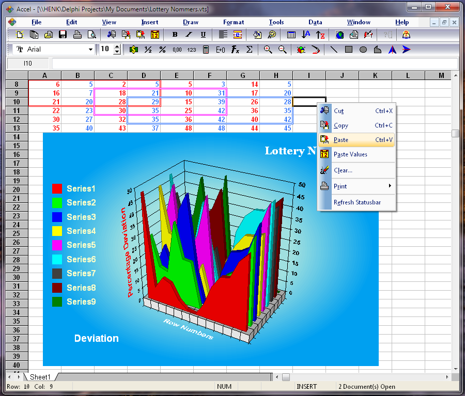The width and height of the screenshot is (465, 396).
Task: Click the insert chart pie icon
Action: pyautogui.click(x=301, y=50)
